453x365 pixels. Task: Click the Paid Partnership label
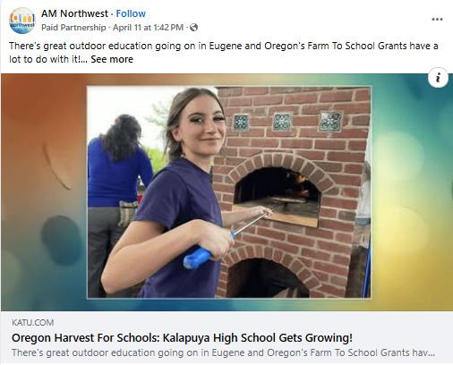pos(73,28)
